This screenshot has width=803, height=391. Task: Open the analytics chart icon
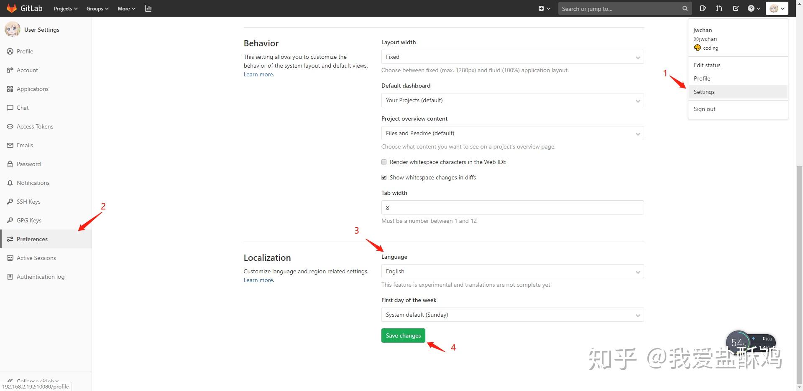(x=148, y=8)
